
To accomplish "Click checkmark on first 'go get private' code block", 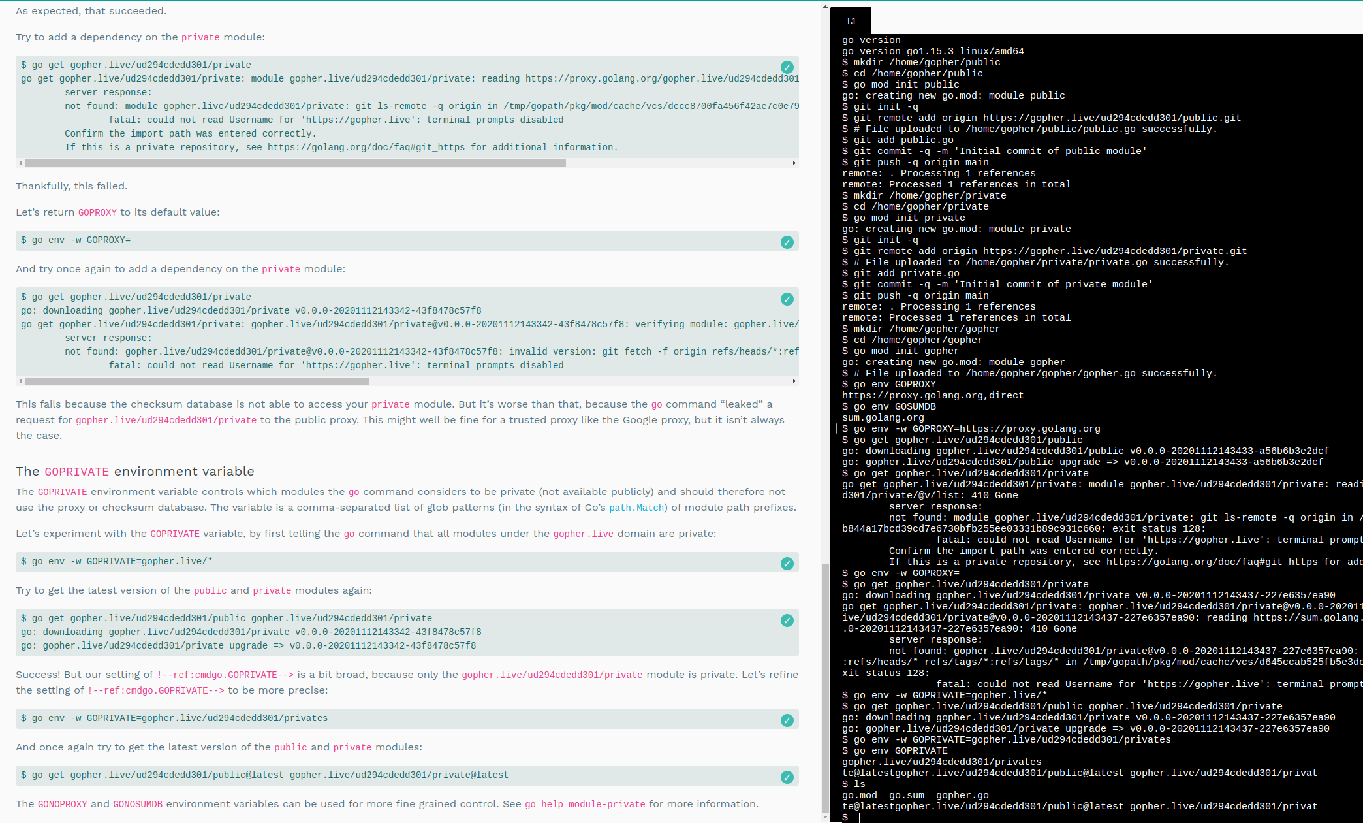I will tap(787, 67).
